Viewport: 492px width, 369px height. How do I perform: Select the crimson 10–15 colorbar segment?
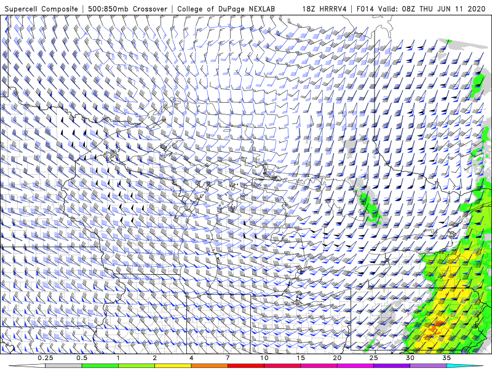tap(282, 366)
